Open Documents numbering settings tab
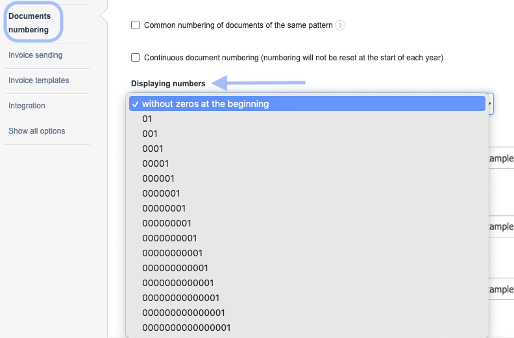 (x=29, y=23)
